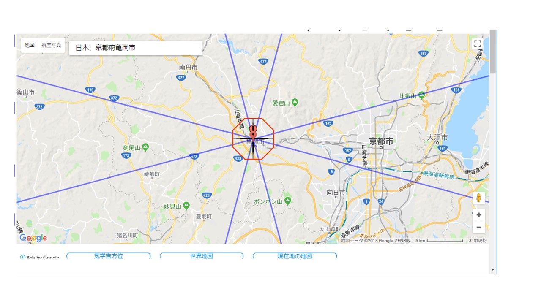541x304 pixels.
Task: Click the 豊能町 town label
Action: coord(203,216)
